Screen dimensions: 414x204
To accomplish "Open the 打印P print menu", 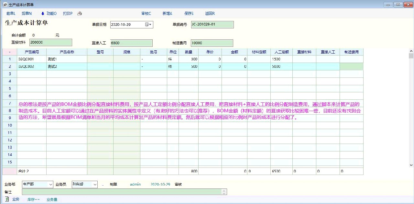I will pos(68,14).
